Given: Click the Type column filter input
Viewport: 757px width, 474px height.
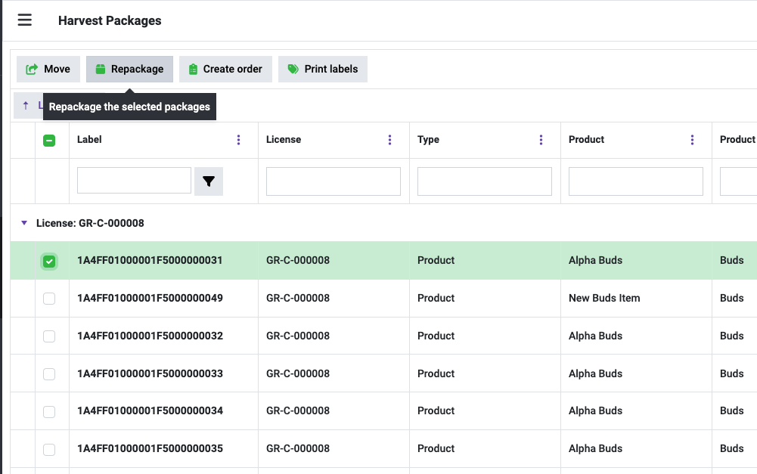Looking at the screenshot, I should pos(485,181).
